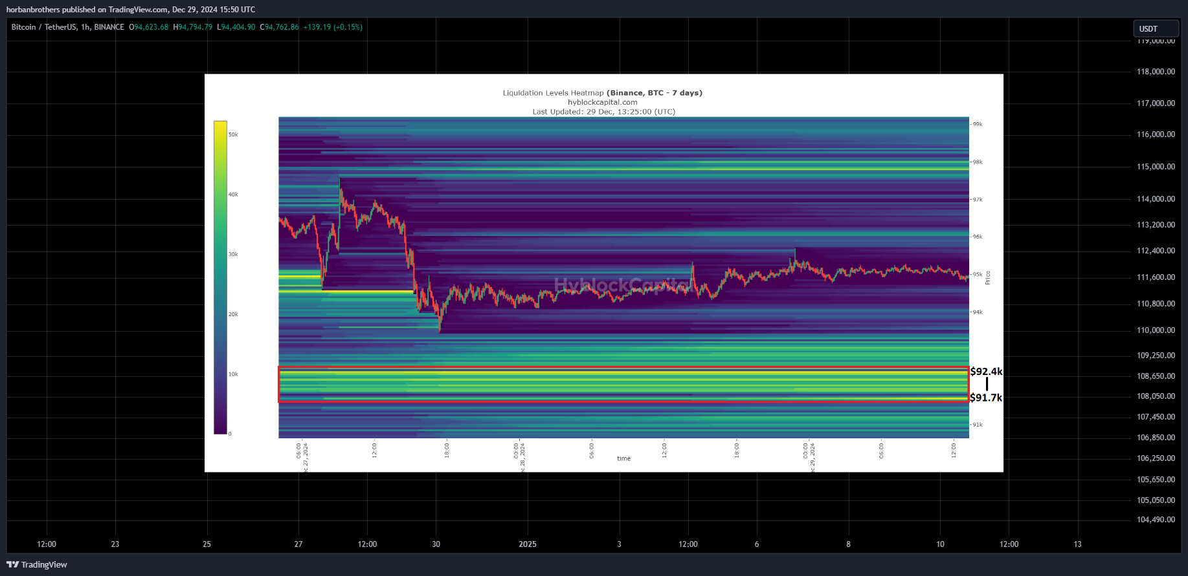Click price axis label 118,000.00

1156,72
